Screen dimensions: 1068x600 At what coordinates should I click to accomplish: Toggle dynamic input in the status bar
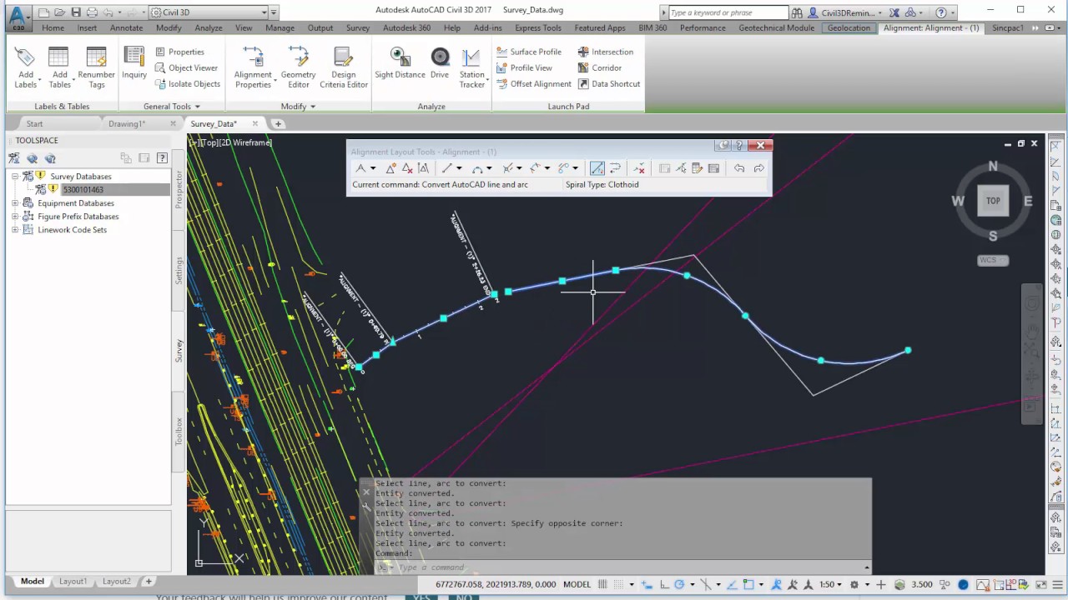point(647,584)
